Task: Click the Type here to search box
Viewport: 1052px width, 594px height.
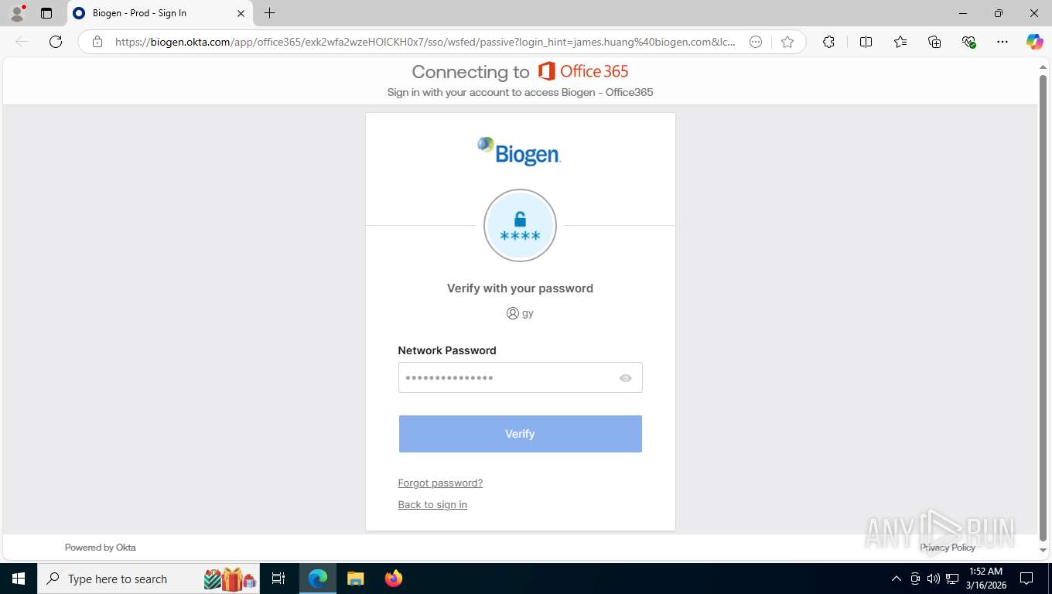Action: 149,579
